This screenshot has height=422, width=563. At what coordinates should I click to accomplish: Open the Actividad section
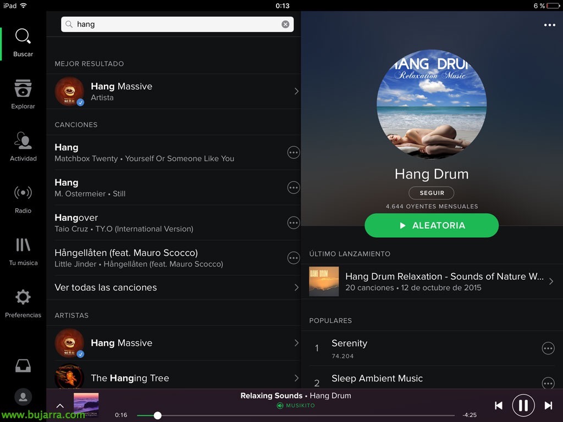point(23,146)
